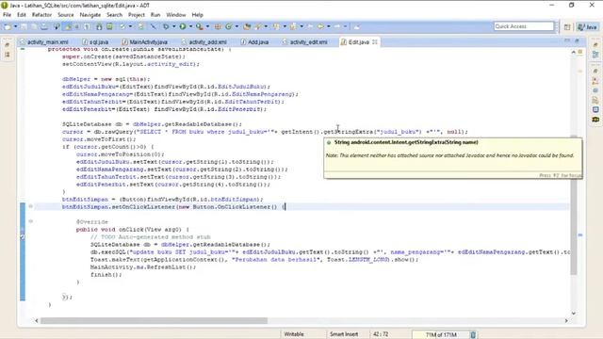Expand the New Java Class dropdown arrow
603x339 pixels.
pyautogui.click(x=236, y=26)
